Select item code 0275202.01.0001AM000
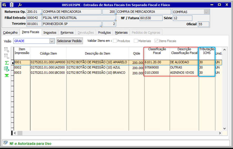Image resolution: width=233 pixels, height=149 pixels. (x=48, y=62)
